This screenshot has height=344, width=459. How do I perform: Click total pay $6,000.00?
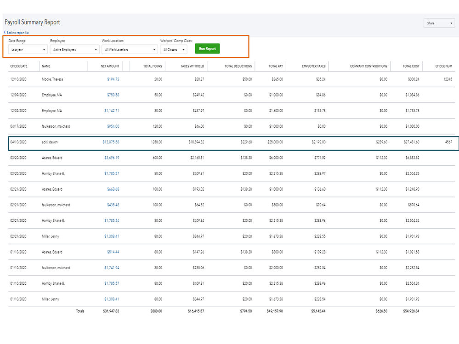276,158
